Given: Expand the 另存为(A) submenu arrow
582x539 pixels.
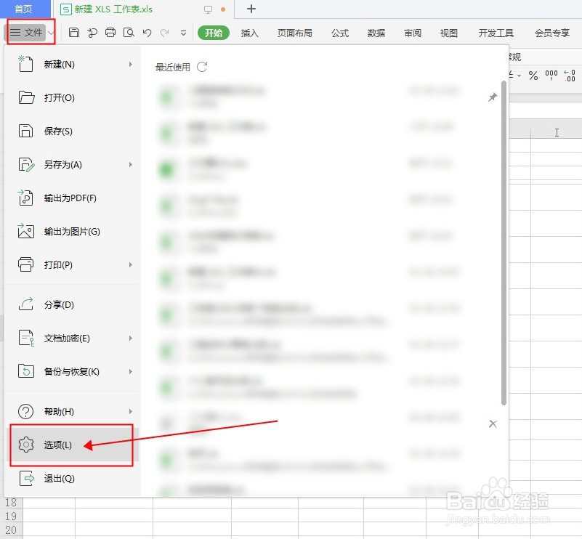Looking at the screenshot, I should (x=130, y=165).
